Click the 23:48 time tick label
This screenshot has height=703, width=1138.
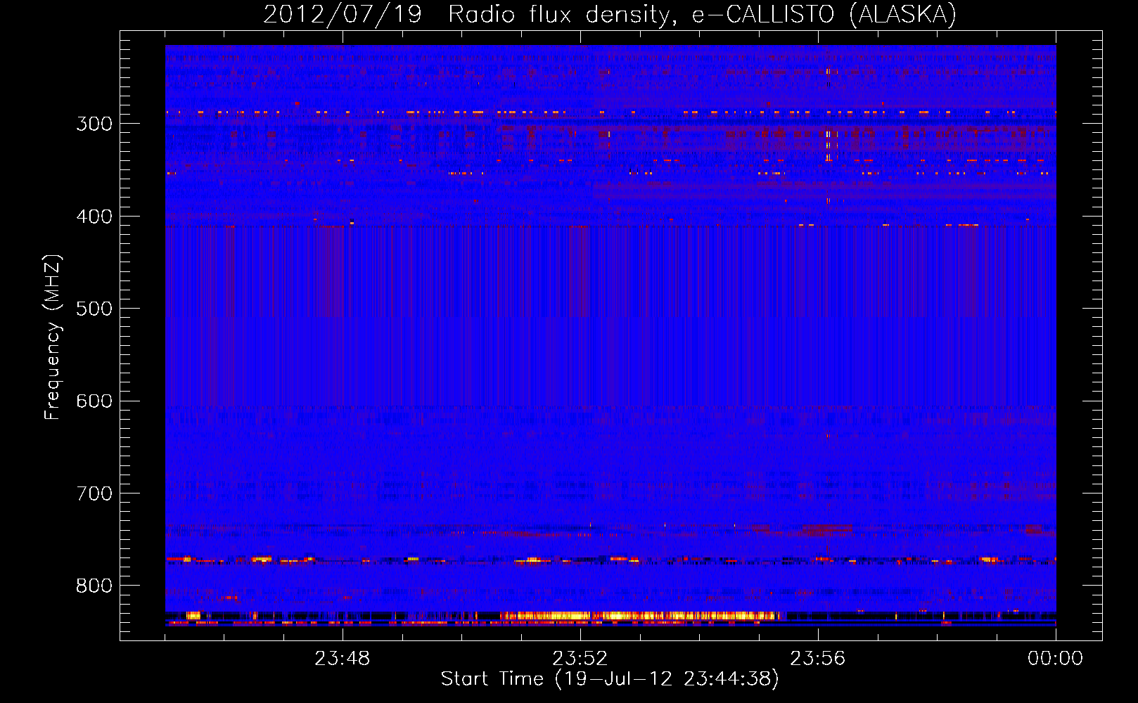click(x=343, y=658)
